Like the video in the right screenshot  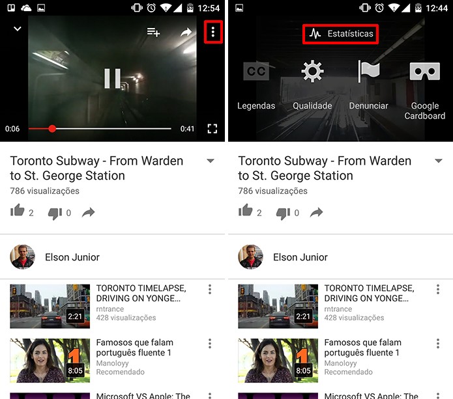[x=246, y=210]
